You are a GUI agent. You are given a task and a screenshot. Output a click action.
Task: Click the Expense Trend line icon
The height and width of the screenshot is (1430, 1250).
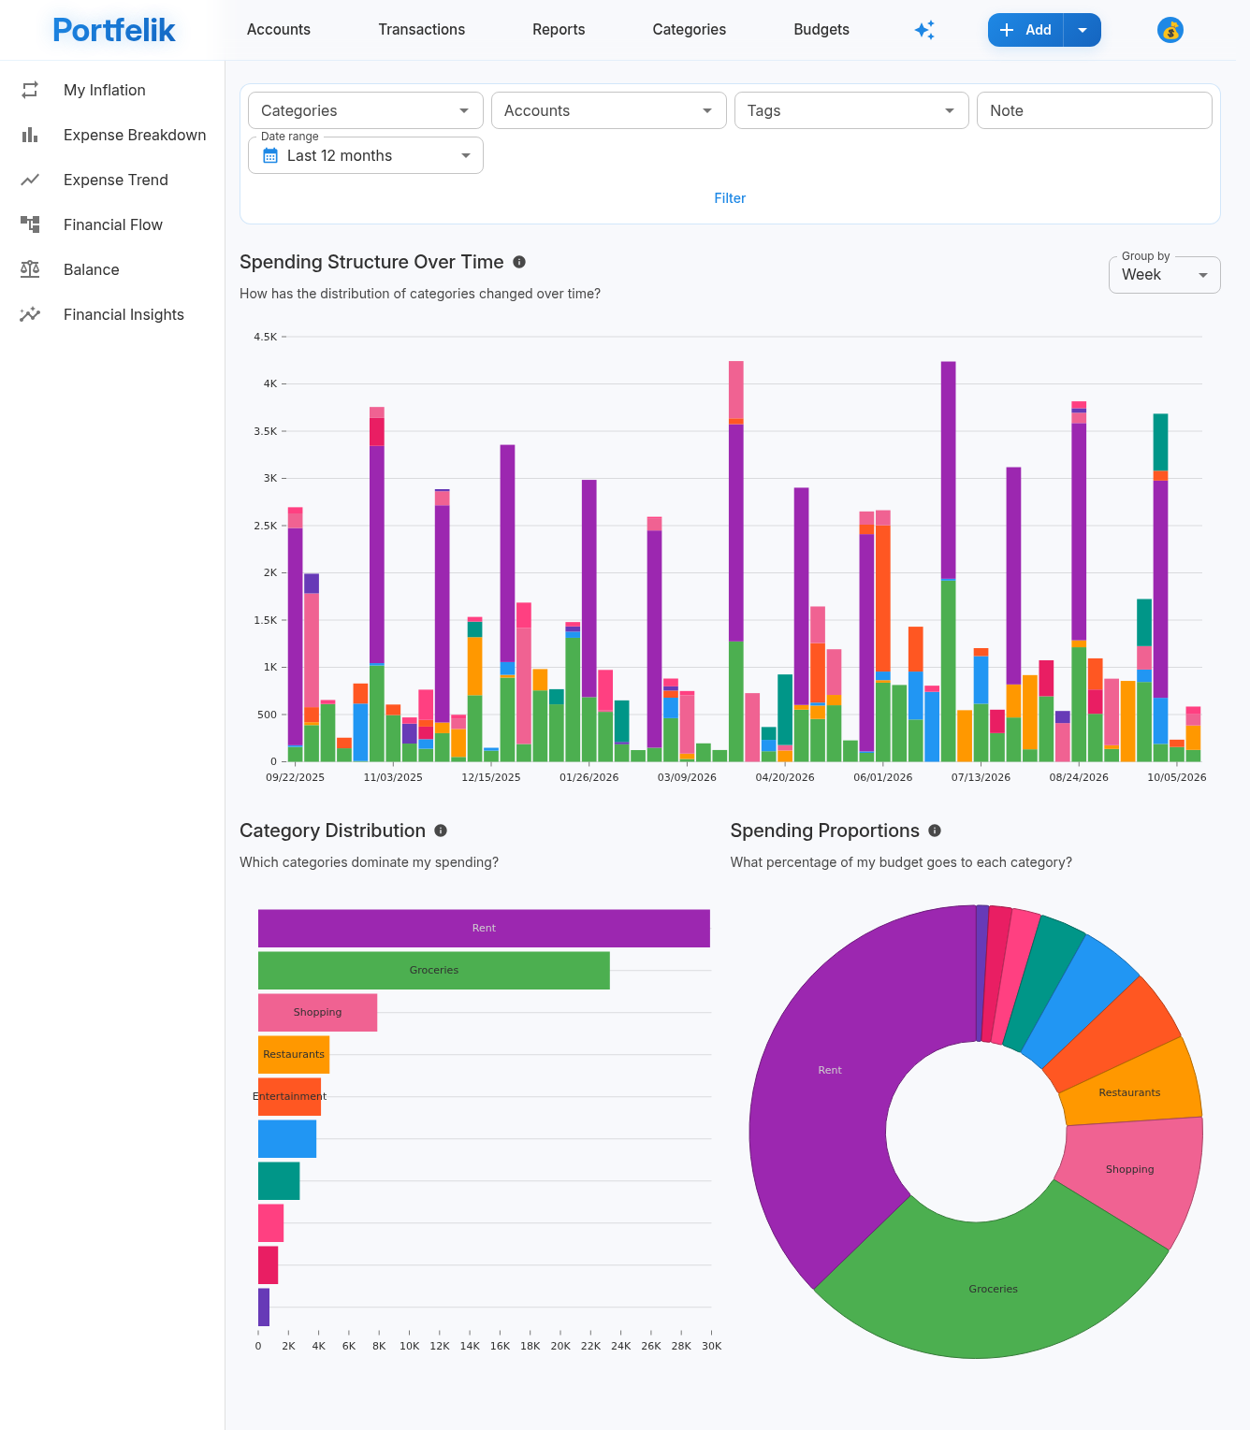(x=30, y=180)
